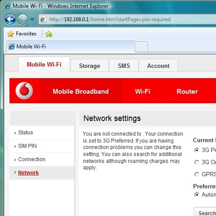Image resolution: width=216 pixels, height=216 pixels.
Task: Click the Add to Favorites Bar icon
Action: pos(49,34)
